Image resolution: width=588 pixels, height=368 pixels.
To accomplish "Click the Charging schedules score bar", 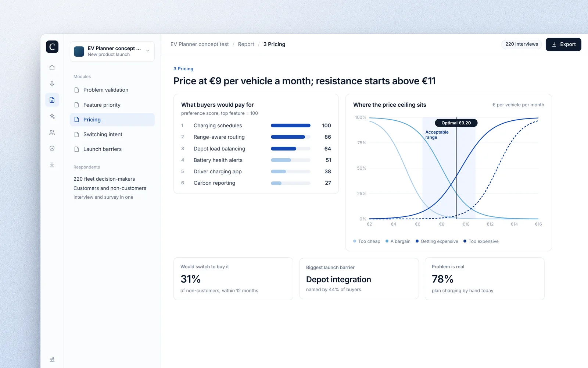I will coord(291,125).
